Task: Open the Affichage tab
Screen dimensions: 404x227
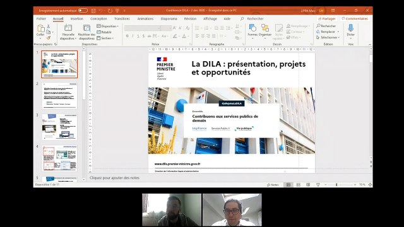Action: coord(210,19)
